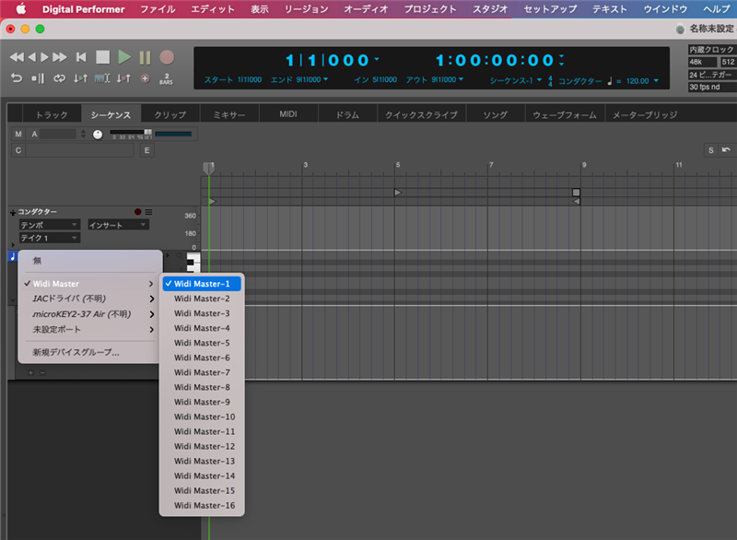Image resolution: width=737 pixels, height=540 pixels.
Task: Expand the IACドライバ (不明) submenu
Action: (89, 299)
